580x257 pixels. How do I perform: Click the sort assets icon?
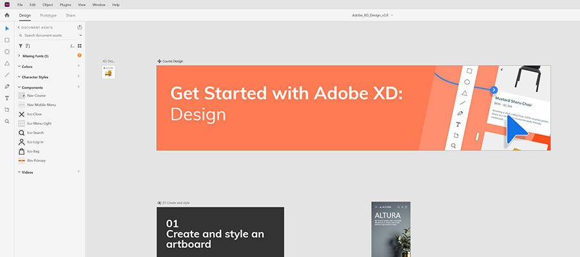click(x=28, y=46)
